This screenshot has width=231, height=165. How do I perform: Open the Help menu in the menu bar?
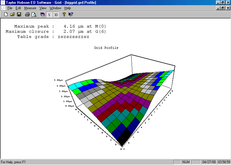[68, 8]
